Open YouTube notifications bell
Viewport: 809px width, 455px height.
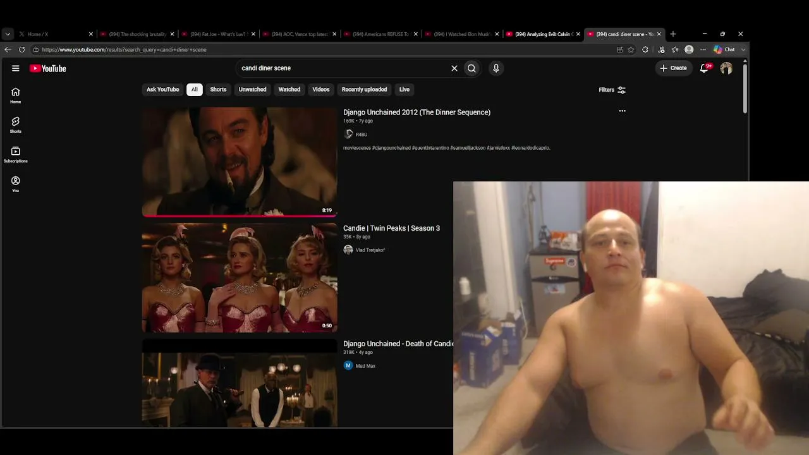click(x=705, y=68)
